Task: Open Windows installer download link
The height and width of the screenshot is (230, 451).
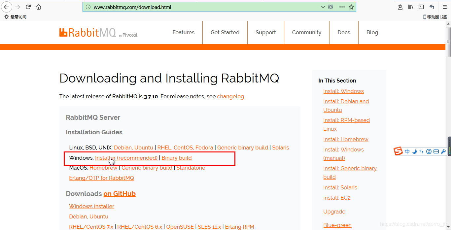Action: pyautogui.click(x=92, y=206)
